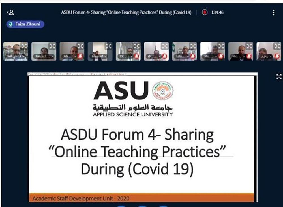283x207 pixels.
Task: Fullscreen the capital Dr... webcam
Action: (137, 46)
